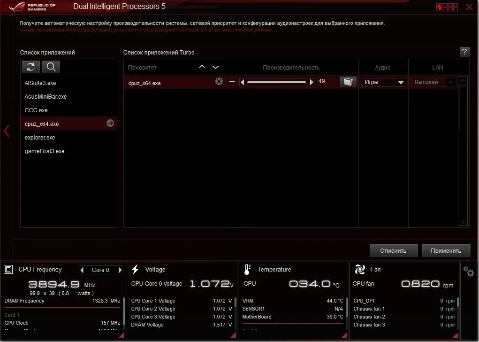The image size is (479, 342).
Task: Click the DRAM Frequency reading
Action: 62,301
